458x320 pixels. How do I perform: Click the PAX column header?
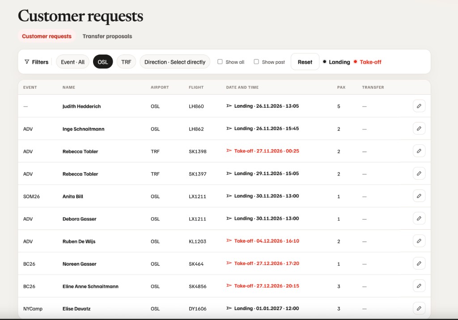coord(341,87)
